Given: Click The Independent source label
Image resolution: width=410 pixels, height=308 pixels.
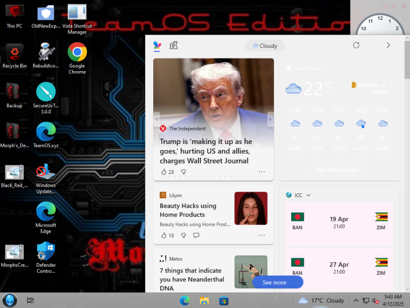Looking at the screenshot, I should coord(187,129).
